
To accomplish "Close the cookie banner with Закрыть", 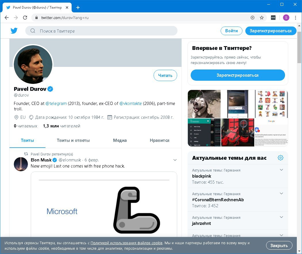I will pyautogui.click(x=279, y=246).
